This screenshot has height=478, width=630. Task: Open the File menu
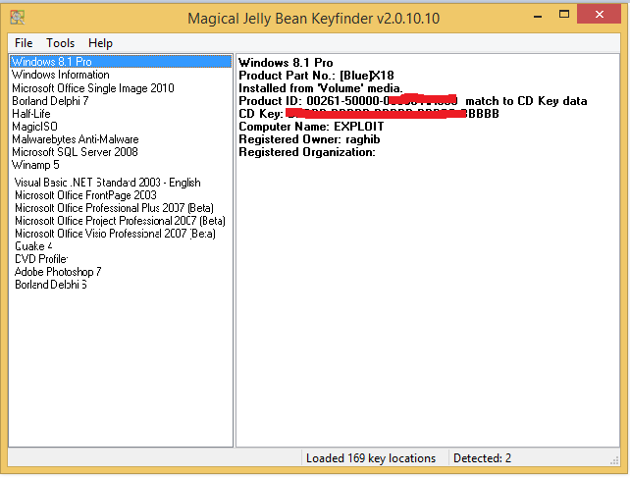24,43
